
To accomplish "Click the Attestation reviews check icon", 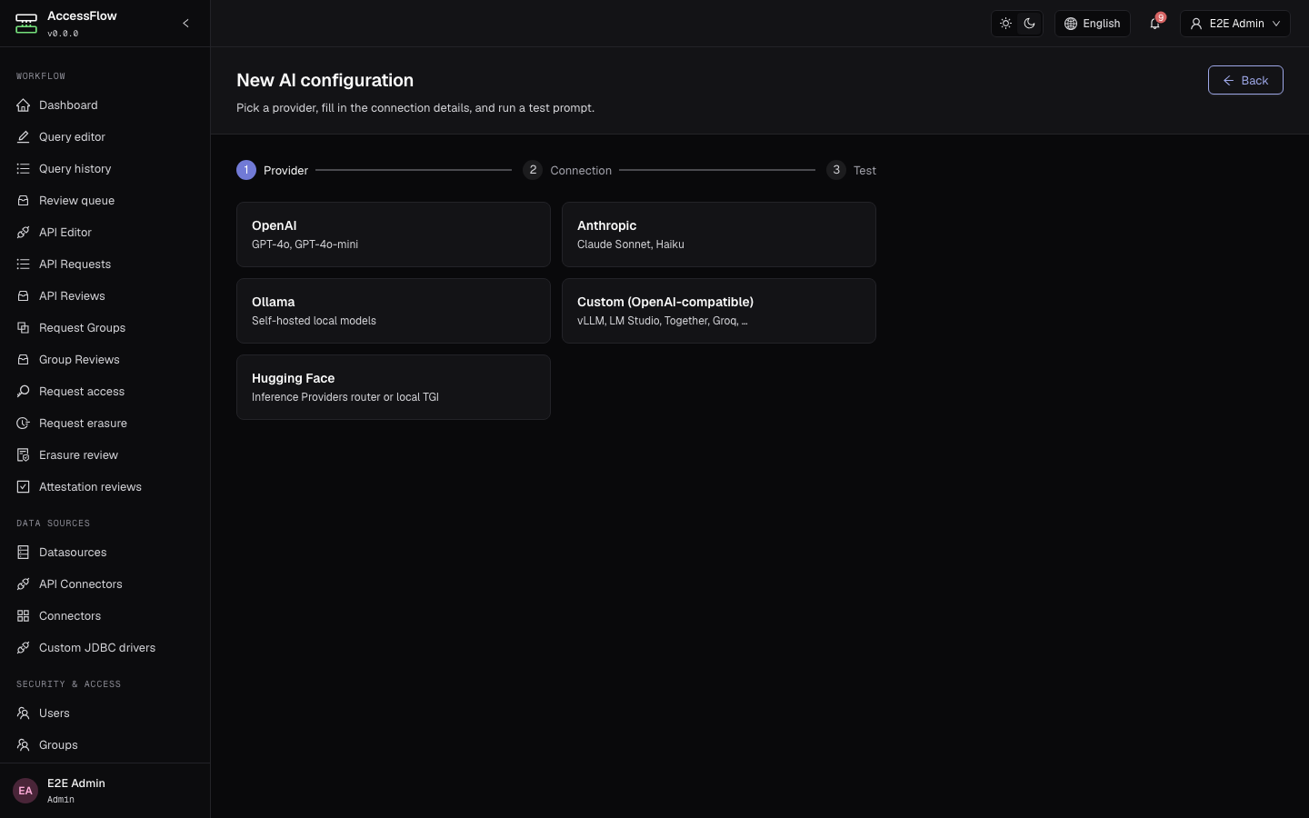I will pyautogui.click(x=23, y=487).
